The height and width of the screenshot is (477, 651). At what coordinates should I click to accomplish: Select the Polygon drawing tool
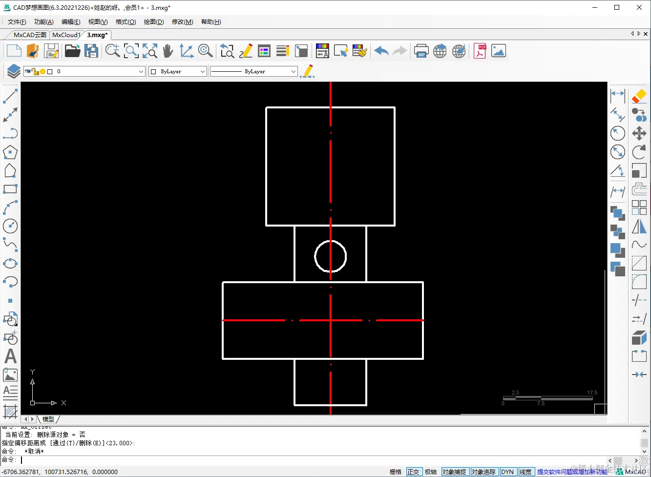tap(10, 152)
